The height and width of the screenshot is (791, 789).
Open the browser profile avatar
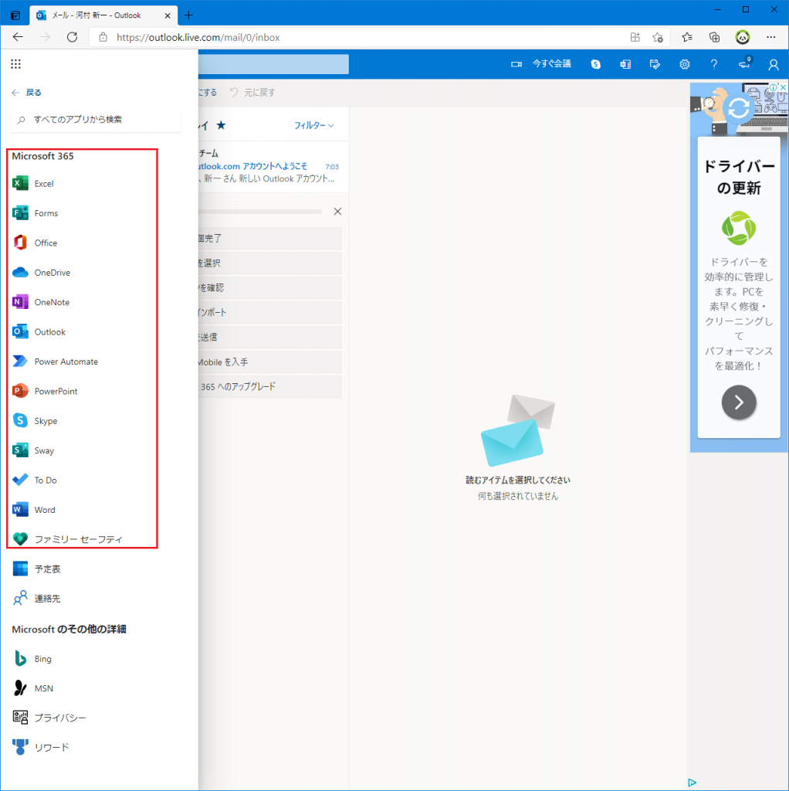742,37
